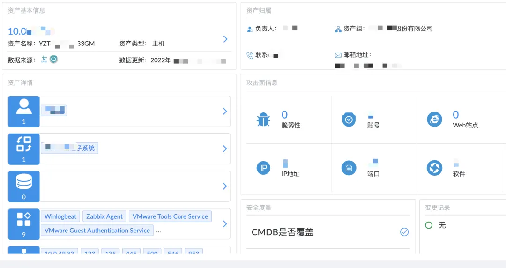This screenshot has height=268, width=506.
Task: Click the phone icon beside 联系
Action: 250,55
